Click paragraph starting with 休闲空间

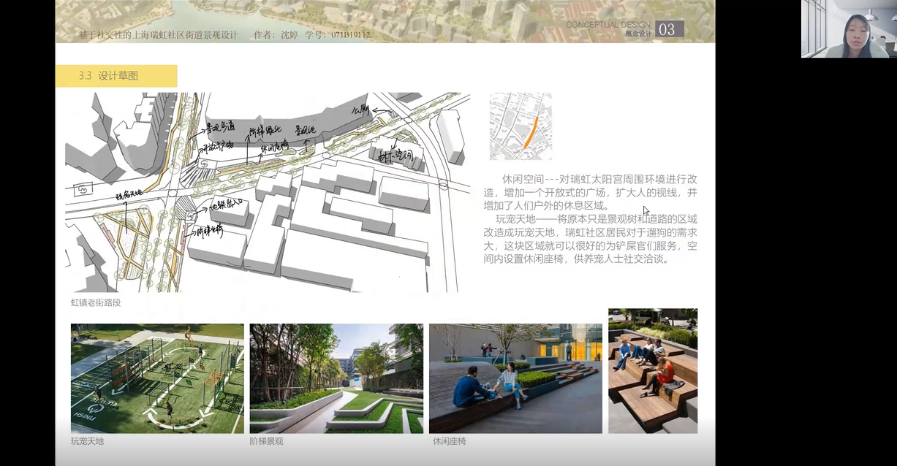pyautogui.click(x=592, y=192)
